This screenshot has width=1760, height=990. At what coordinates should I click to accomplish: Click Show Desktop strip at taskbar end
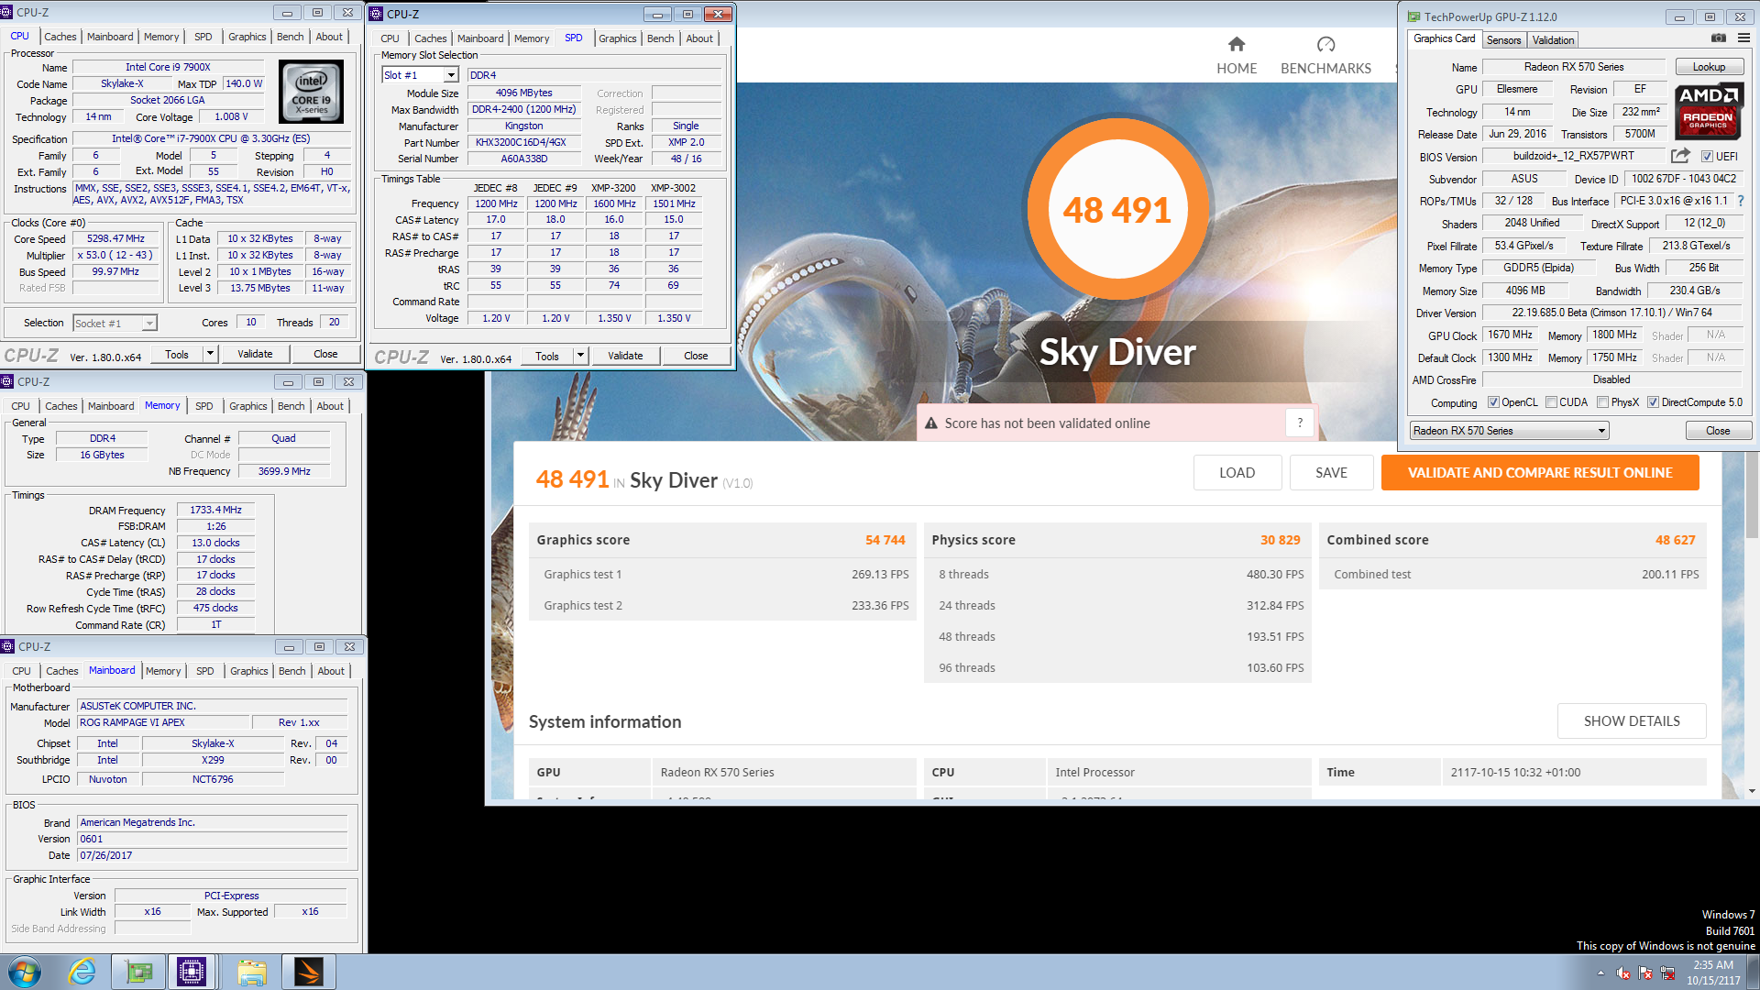(1754, 972)
